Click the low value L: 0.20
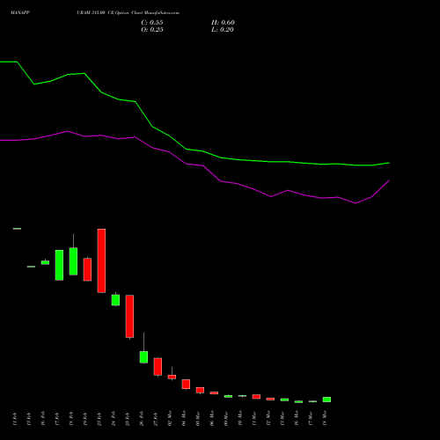The image size is (440, 440). click(x=223, y=30)
